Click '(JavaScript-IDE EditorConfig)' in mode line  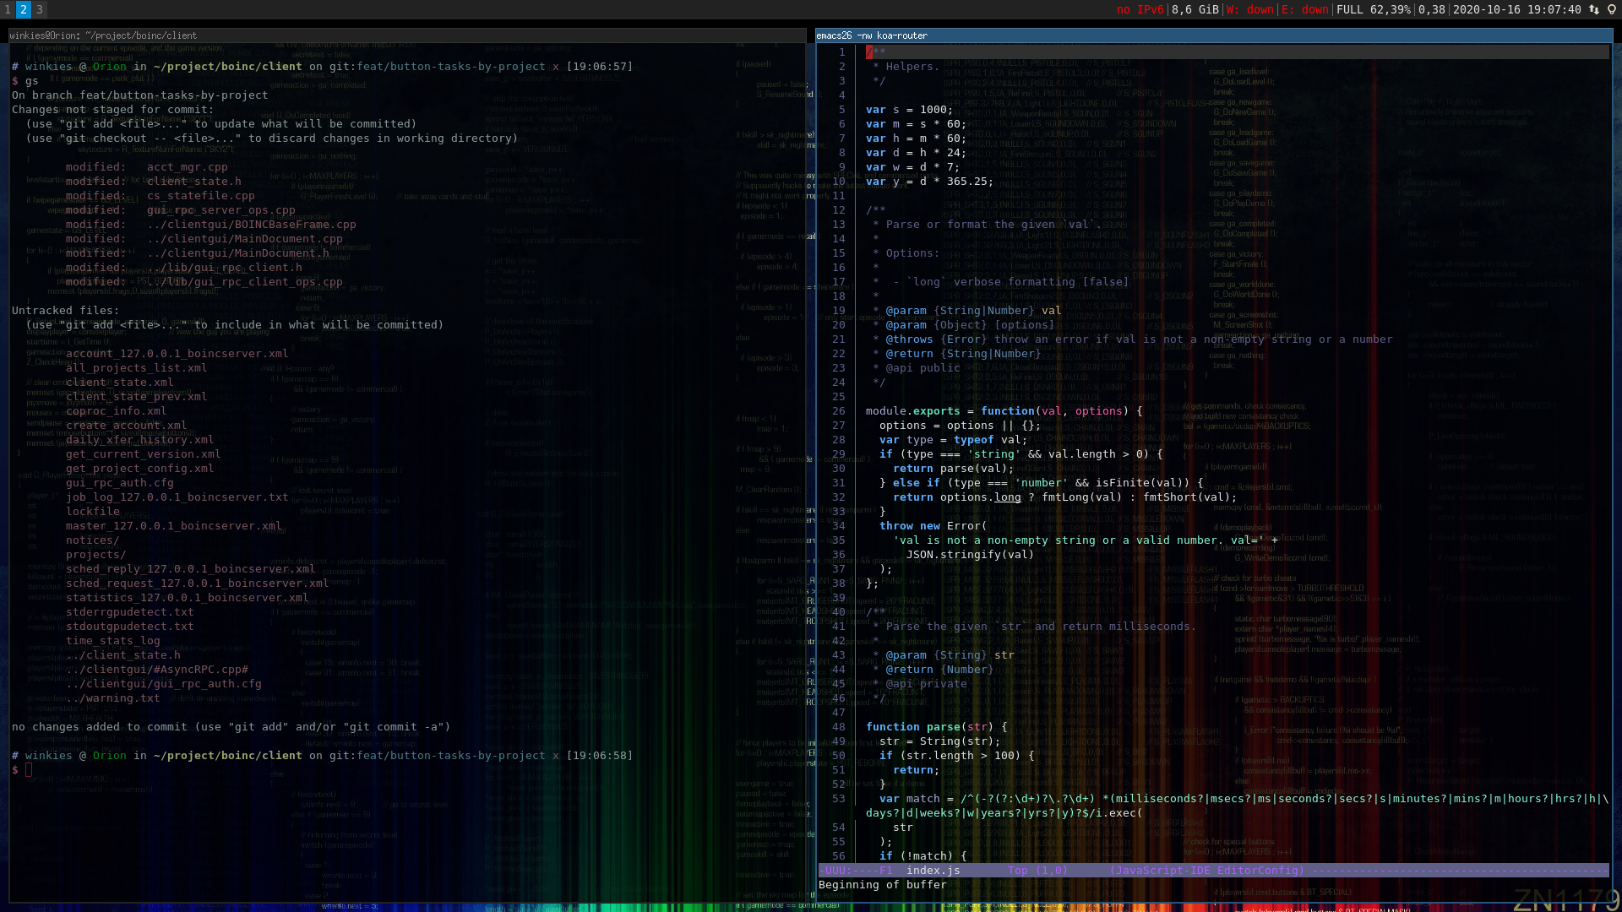[x=1207, y=871]
